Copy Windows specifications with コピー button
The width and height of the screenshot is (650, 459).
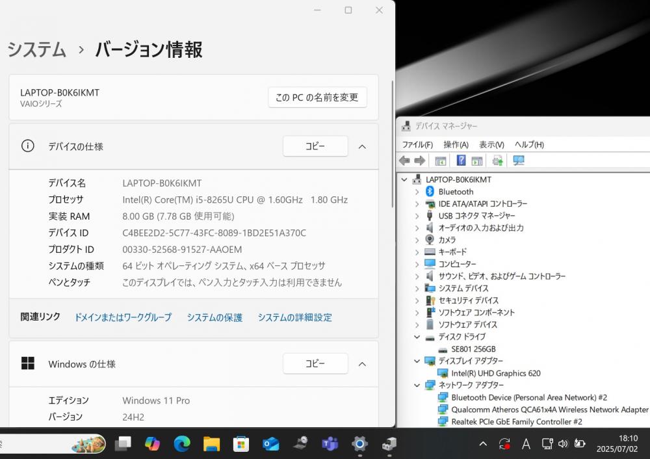click(315, 363)
